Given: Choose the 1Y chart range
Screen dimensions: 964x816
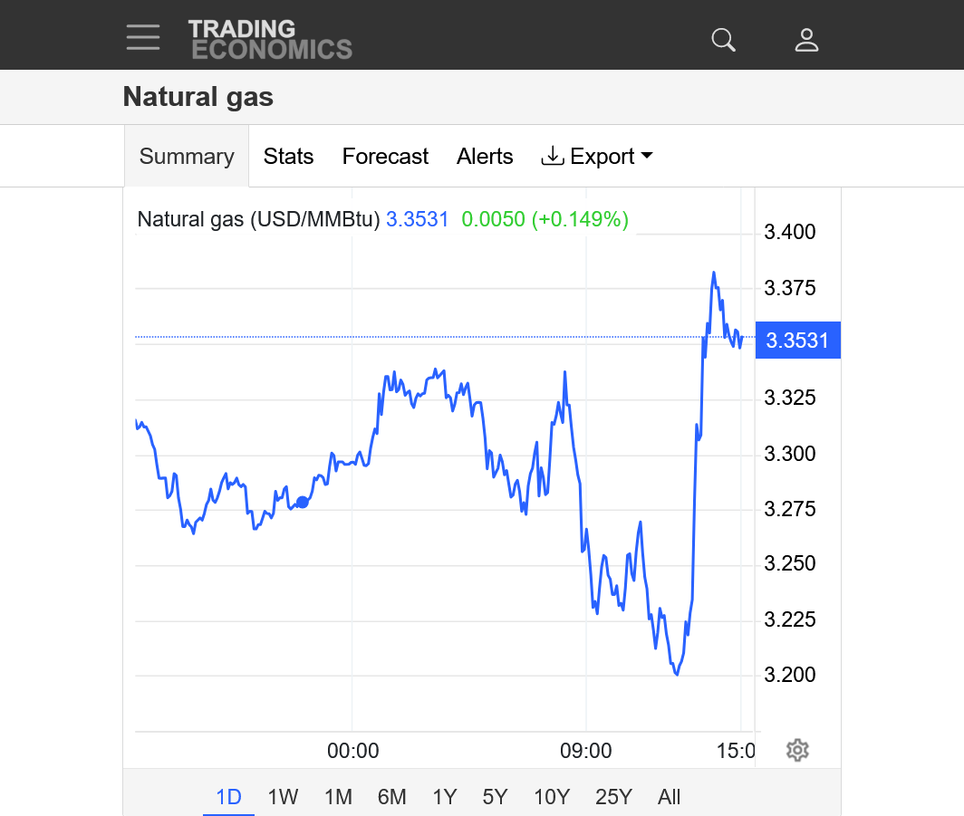Looking at the screenshot, I should (x=444, y=797).
